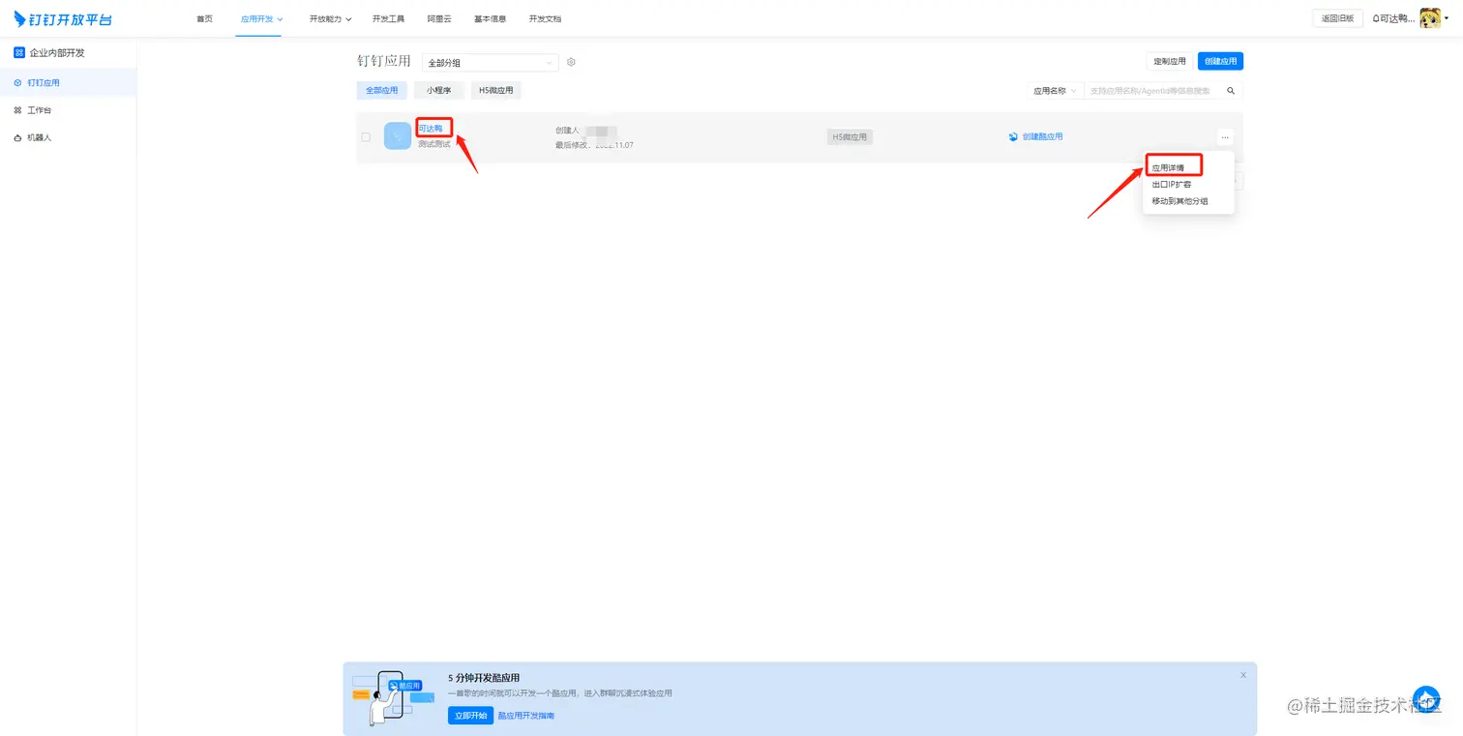Click the 钉钉开放平台 logo
1463x736 pixels.
click(x=63, y=18)
